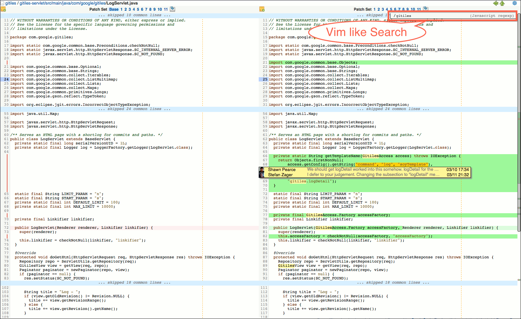Click the green up arrow navigation icon
This screenshot has height=319, width=521.
click(x=502, y=3)
